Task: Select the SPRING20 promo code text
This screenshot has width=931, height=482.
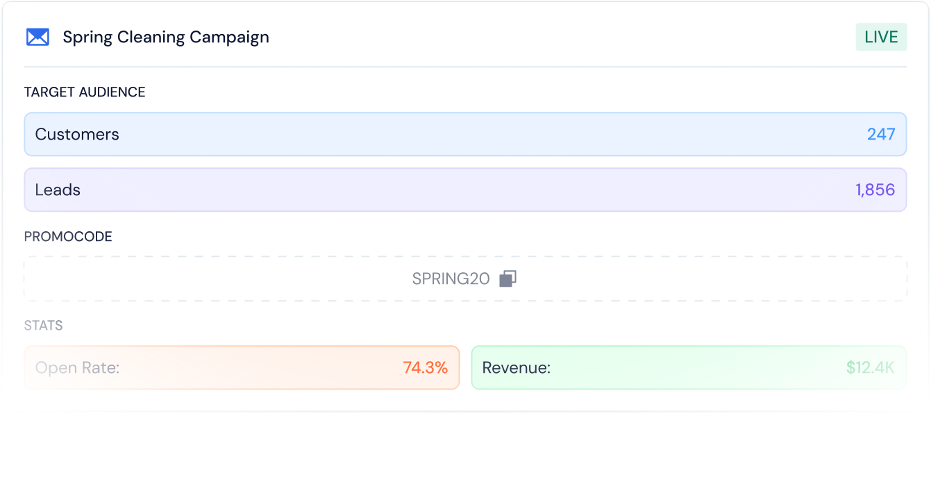Action: click(451, 279)
